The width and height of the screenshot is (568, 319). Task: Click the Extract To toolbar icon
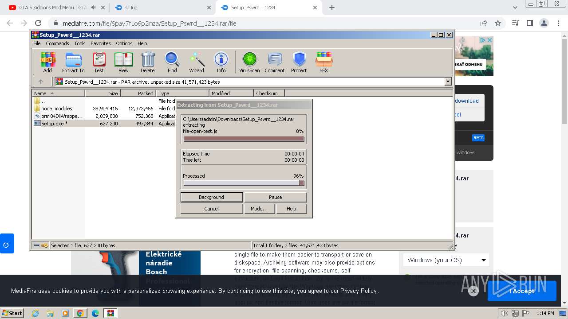(x=73, y=62)
